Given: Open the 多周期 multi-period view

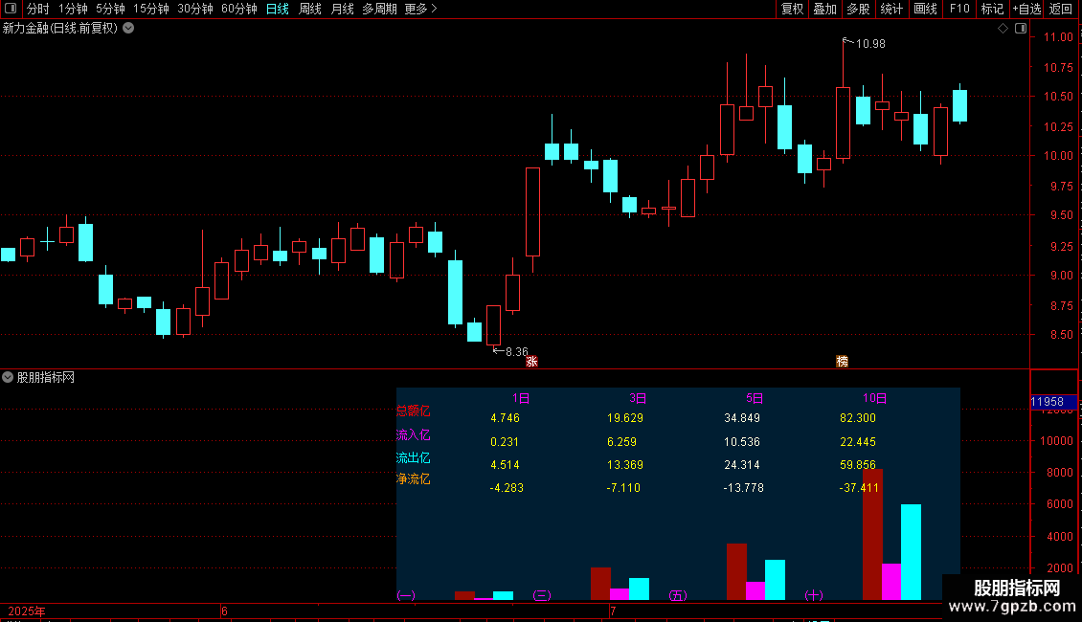Looking at the screenshot, I should (x=379, y=9).
